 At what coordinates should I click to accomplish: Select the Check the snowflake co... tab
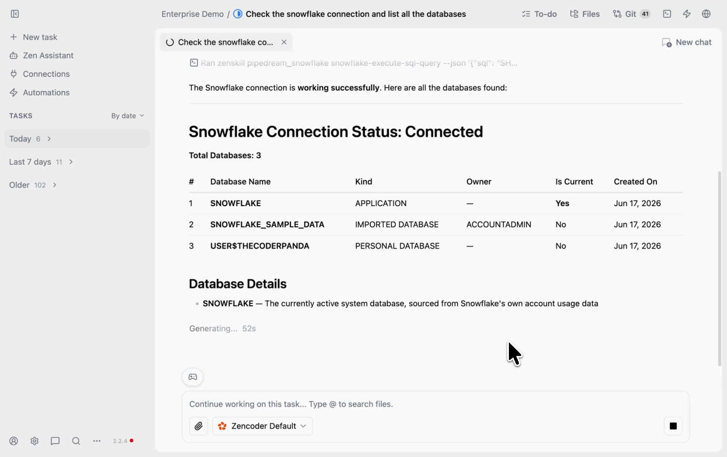coord(225,42)
